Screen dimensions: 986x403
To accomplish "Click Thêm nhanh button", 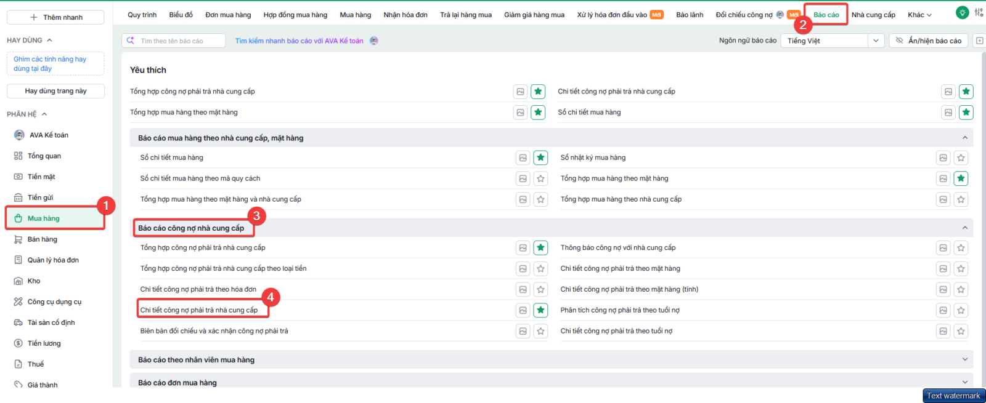I will 55,17.
